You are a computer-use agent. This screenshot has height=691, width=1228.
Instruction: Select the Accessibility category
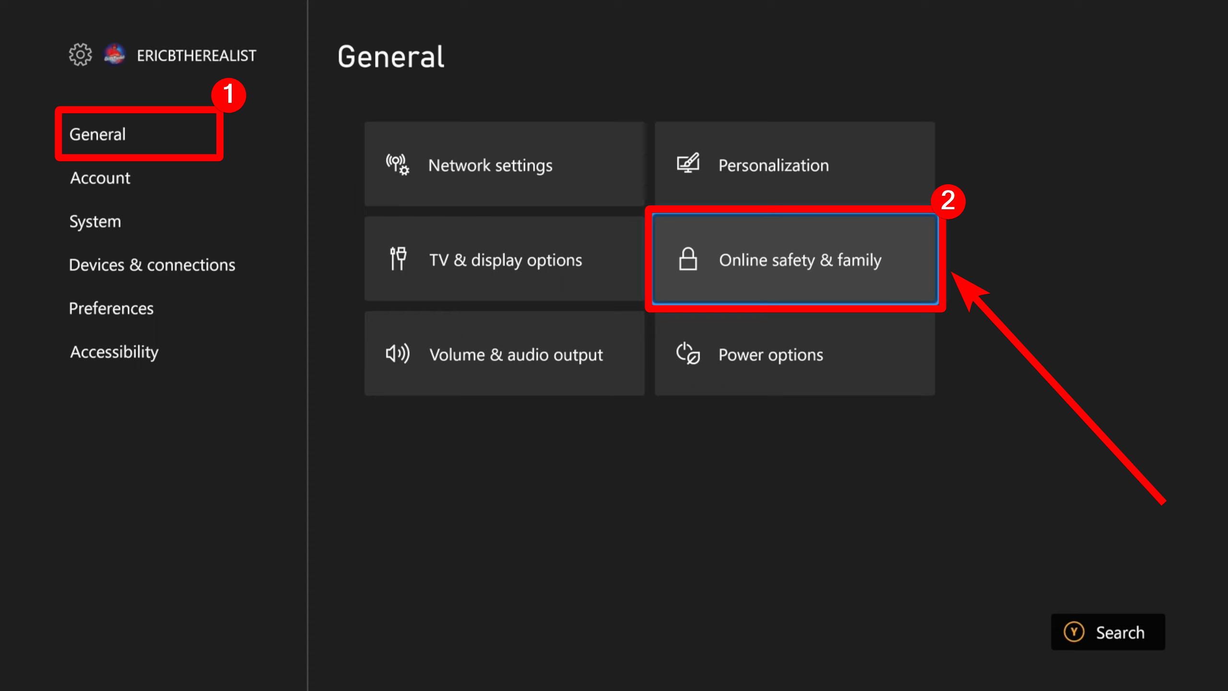click(x=114, y=352)
